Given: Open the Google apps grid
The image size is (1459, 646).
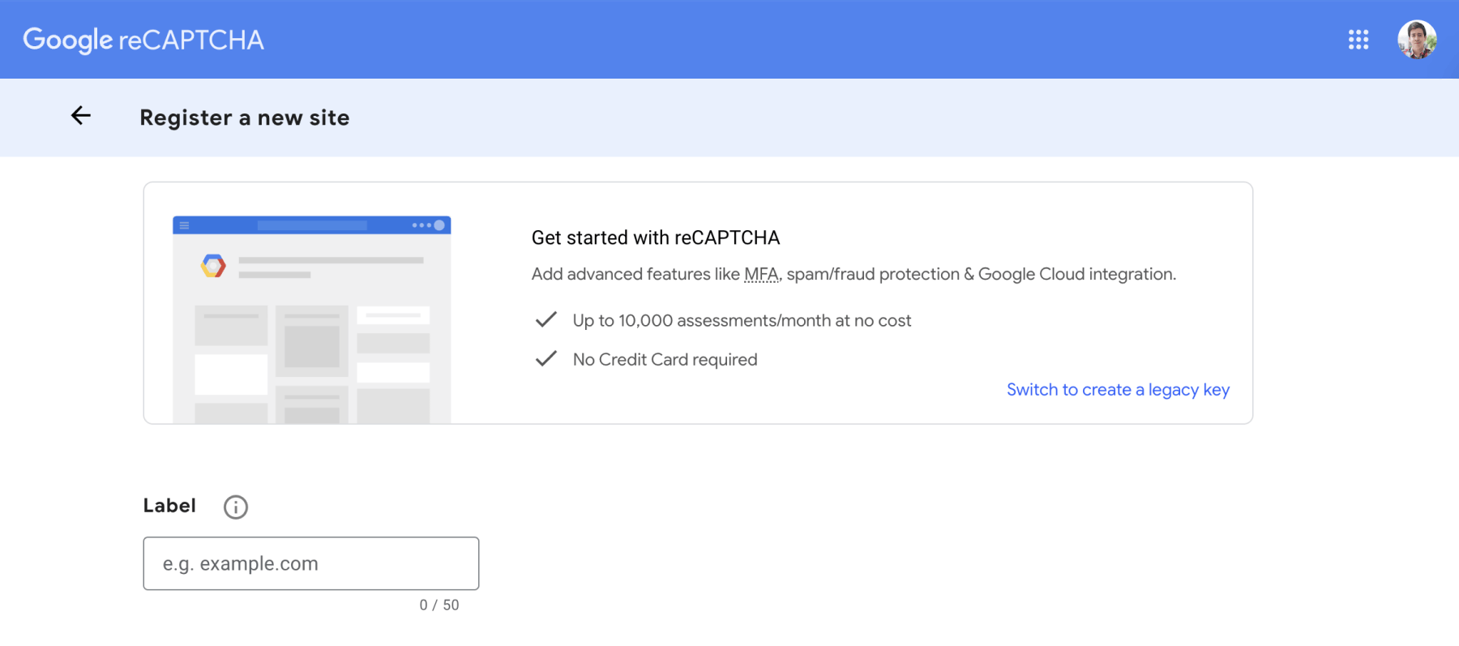Looking at the screenshot, I should point(1358,40).
